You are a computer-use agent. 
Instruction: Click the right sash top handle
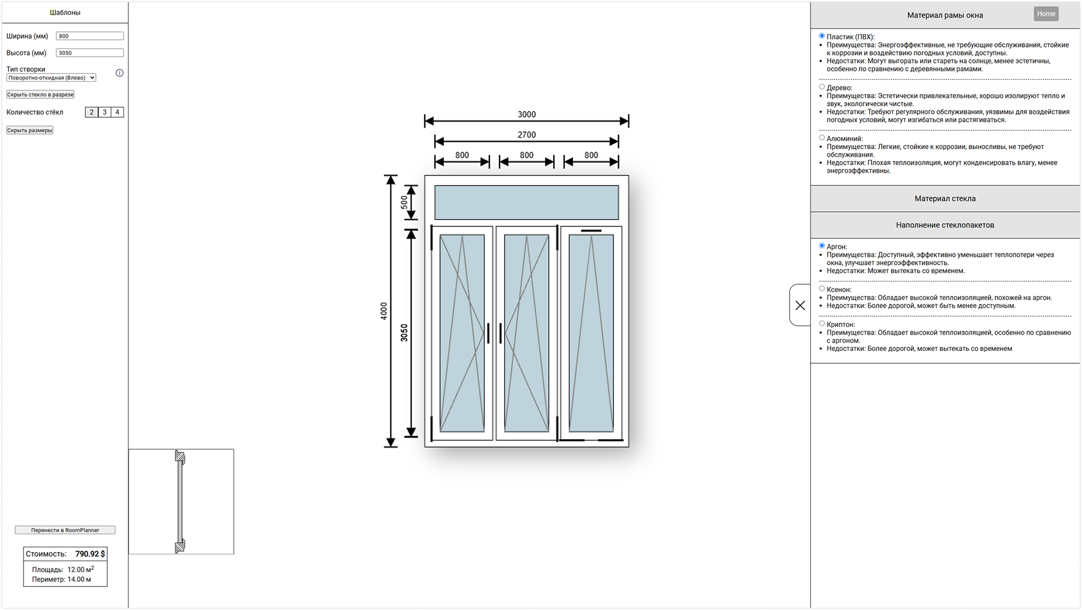591,230
